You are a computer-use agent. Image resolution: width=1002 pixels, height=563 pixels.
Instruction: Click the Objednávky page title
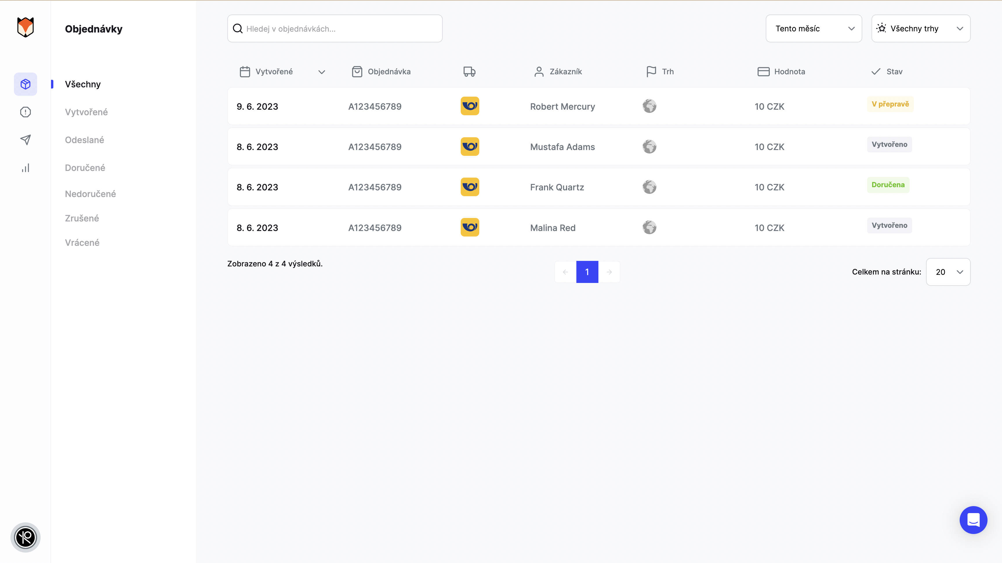[x=93, y=29]
